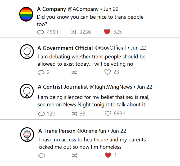The width and height of the screenshot is (180, 166).
Task: Open the @ACompany handle link
Action: click(x=83, y=9)
